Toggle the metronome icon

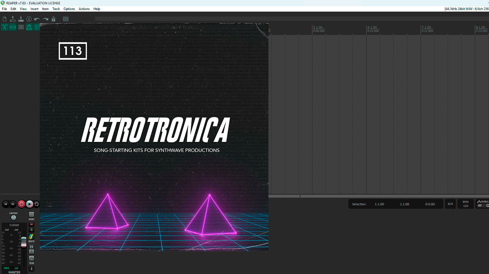(54, 19)
